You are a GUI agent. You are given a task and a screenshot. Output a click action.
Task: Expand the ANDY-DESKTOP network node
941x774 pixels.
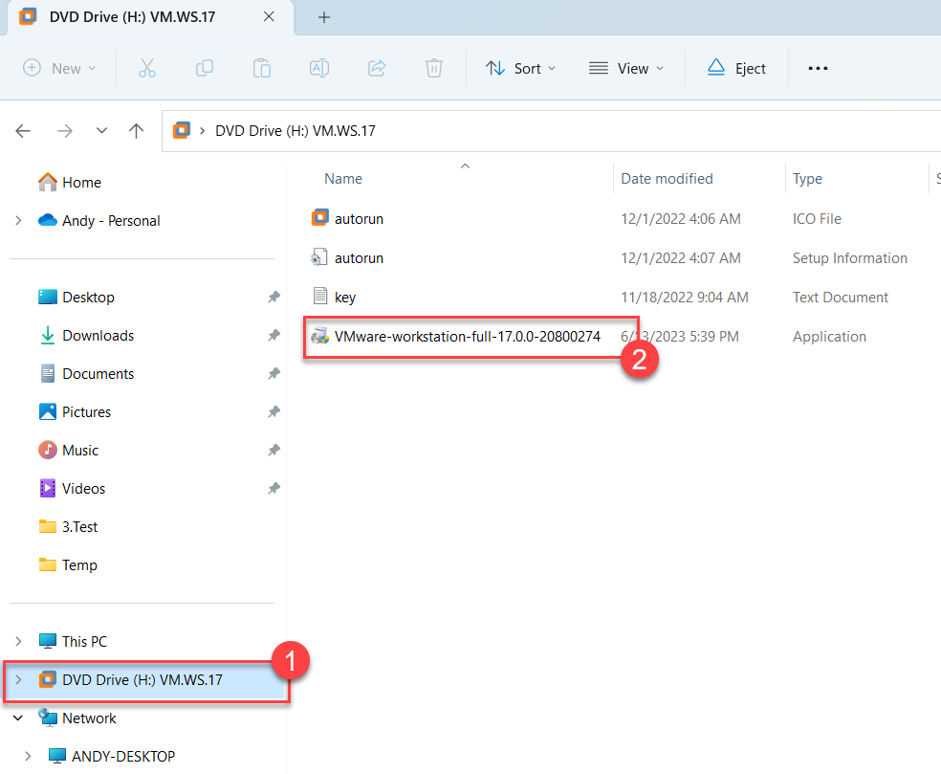[x=28, y=756]
